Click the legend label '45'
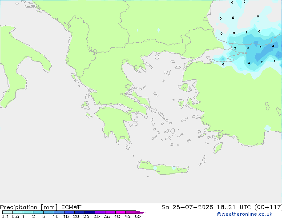The image size is (282, 218). (x=127, y=216)
